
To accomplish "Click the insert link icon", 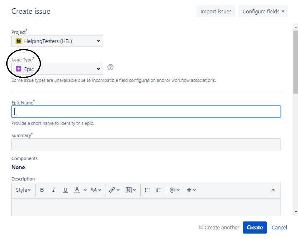I will 112,190.
